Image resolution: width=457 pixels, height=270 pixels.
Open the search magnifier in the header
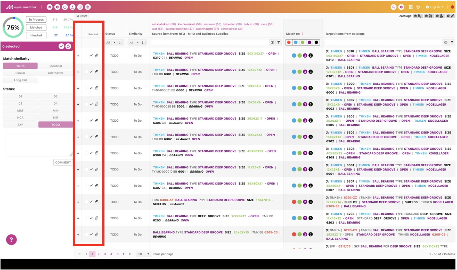pos(393,7)
